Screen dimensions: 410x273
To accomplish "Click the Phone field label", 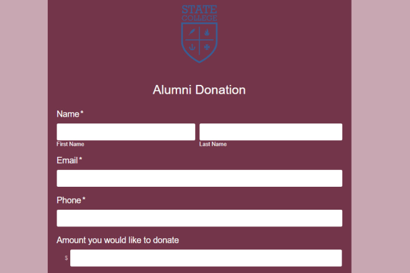I will [x=69, y=200].
